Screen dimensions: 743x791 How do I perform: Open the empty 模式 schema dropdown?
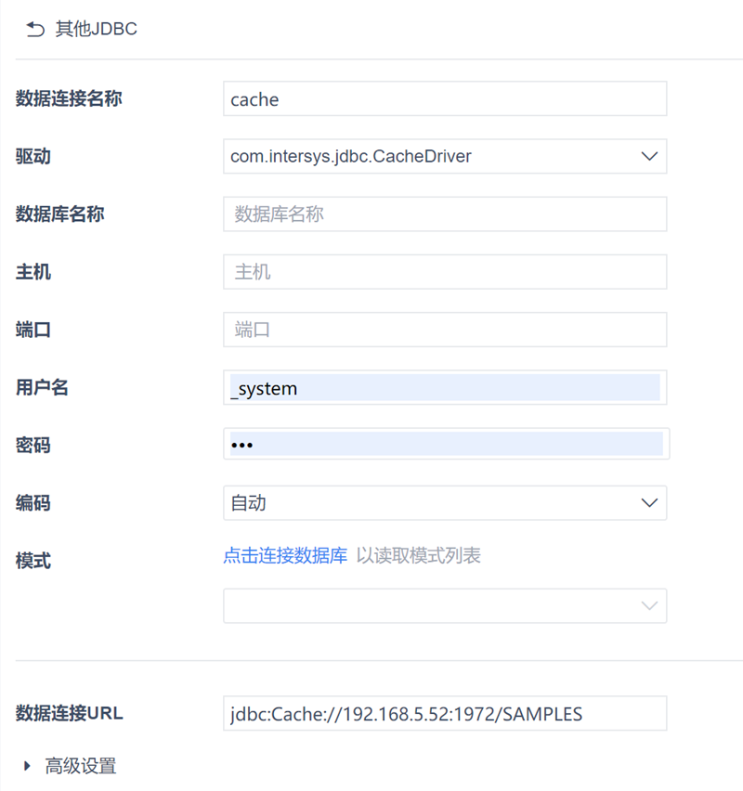point(445,606)
